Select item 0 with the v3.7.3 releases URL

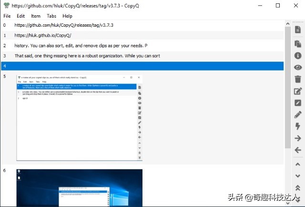point(142,25)
